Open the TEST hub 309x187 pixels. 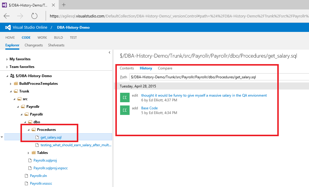click(73, 38)
